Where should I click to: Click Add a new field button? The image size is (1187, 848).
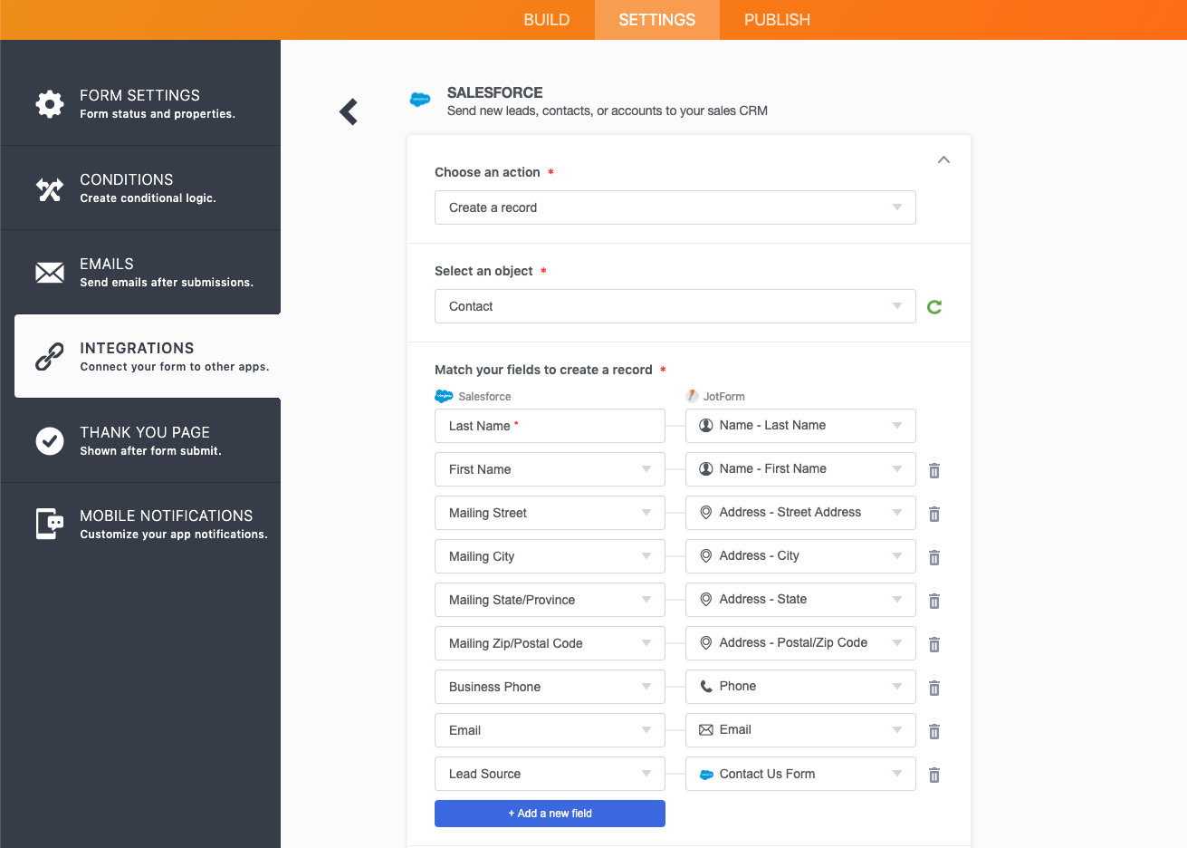[550, 814]
